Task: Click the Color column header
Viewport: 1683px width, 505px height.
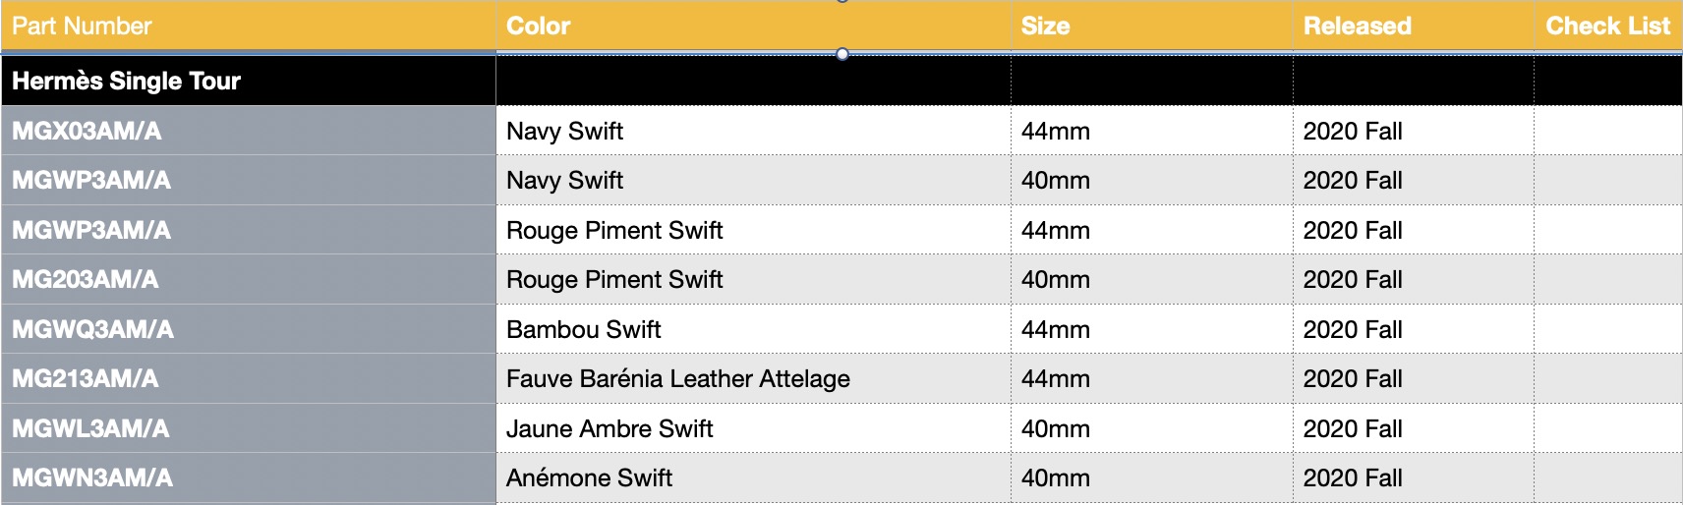Action: (x=753, y=26)
